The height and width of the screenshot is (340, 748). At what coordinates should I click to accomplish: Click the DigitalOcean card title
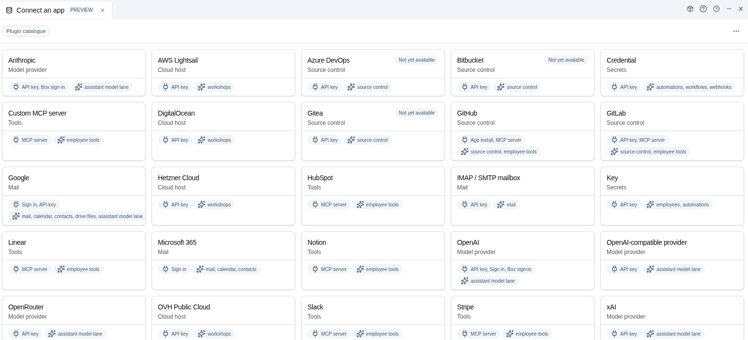[x=176, y=113]
